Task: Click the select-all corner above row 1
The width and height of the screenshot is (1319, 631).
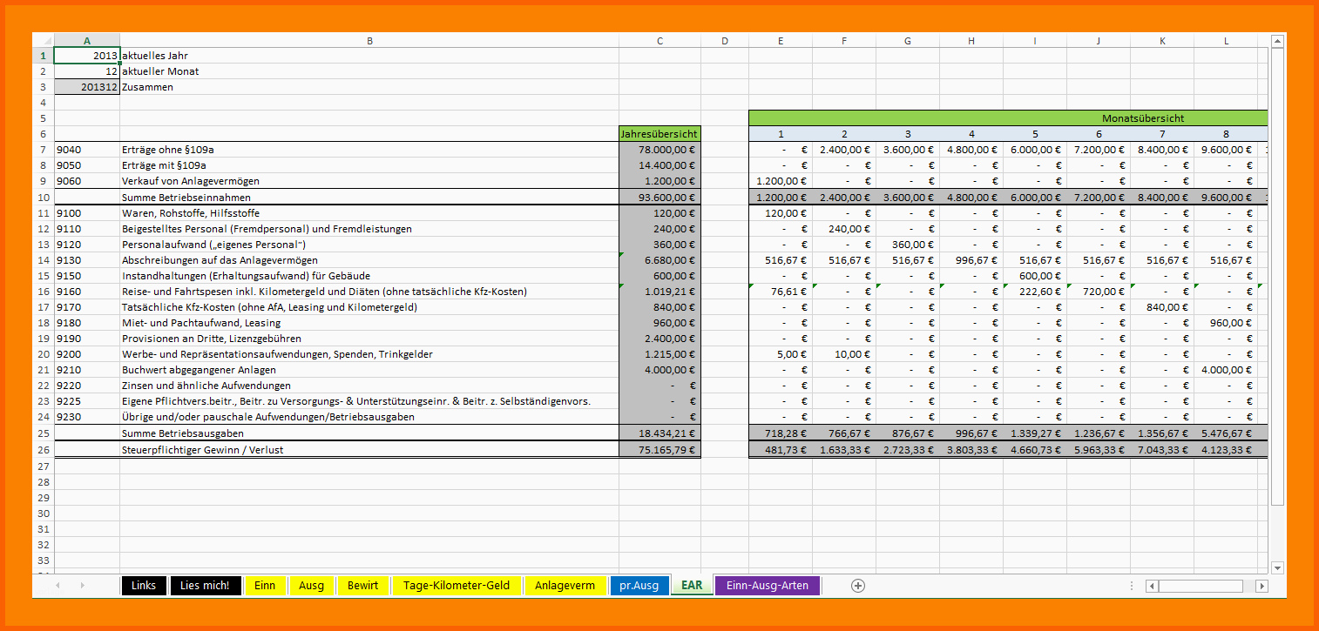Action: click(43, 40)
